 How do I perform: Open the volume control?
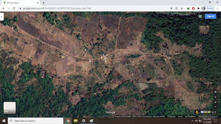(196, 121)
